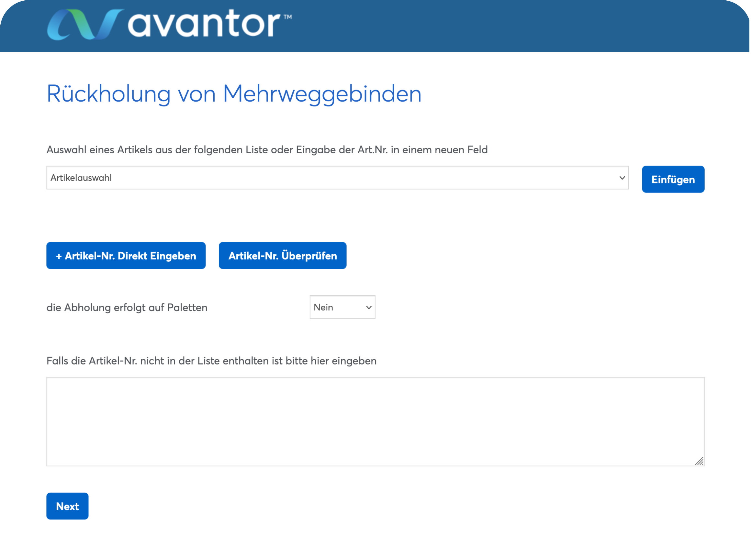Screen dimensions: 751x546
Task: Click the blue header banner area
Action: click(x=497, y=27)
